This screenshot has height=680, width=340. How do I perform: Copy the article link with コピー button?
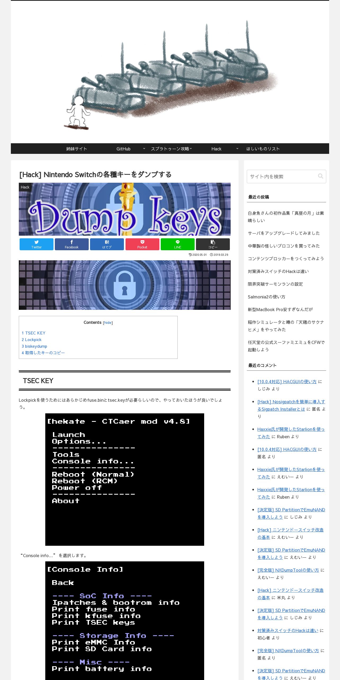point(213,244)
